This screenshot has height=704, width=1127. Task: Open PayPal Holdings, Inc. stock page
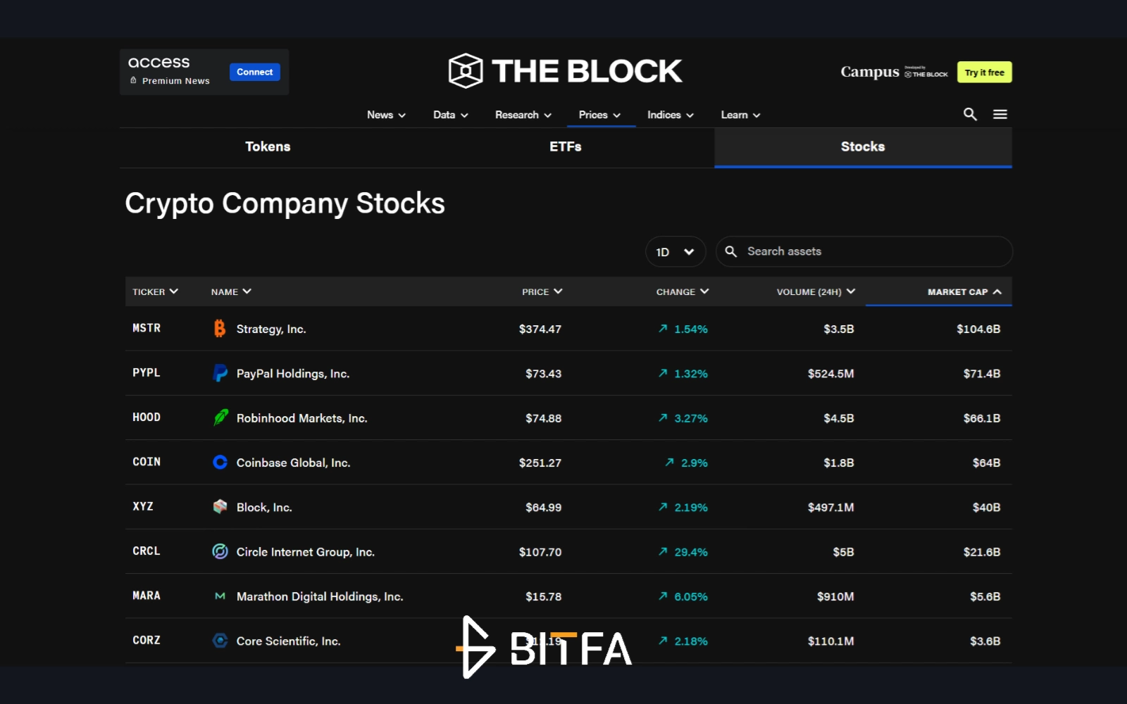tap(293, 373)
